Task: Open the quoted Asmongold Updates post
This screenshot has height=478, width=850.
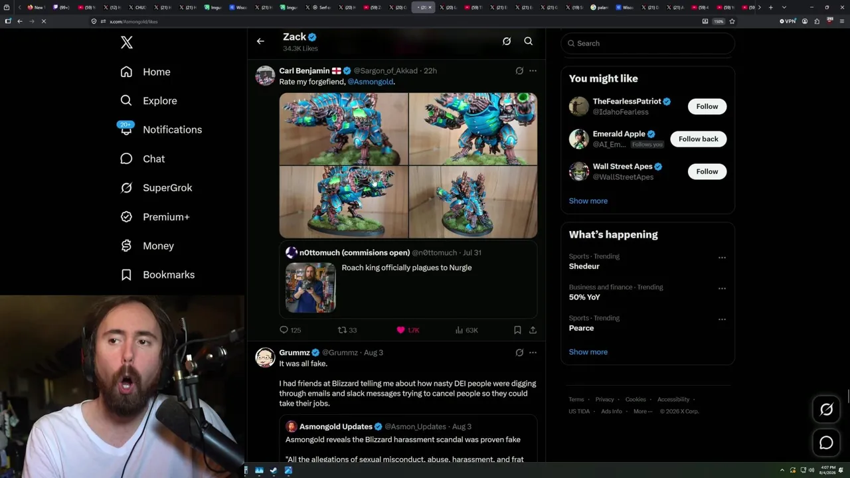Action: point(408,439)
